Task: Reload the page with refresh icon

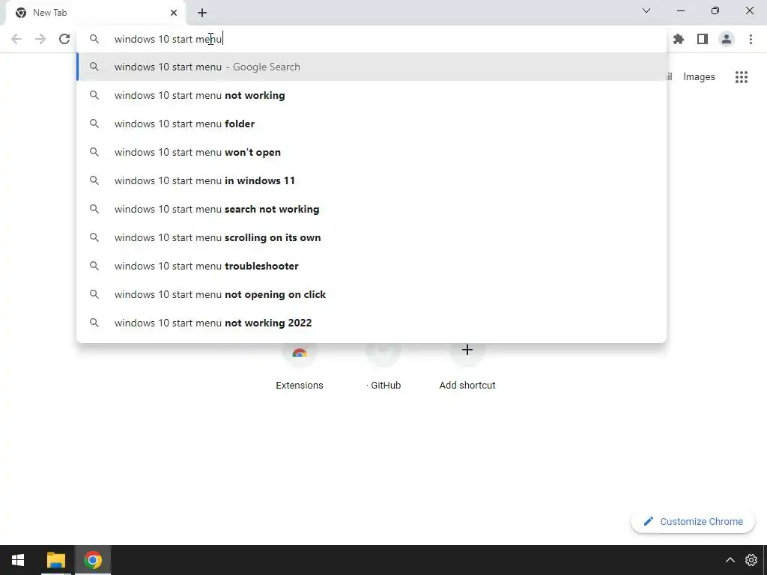Action: [x=64, y=39]
